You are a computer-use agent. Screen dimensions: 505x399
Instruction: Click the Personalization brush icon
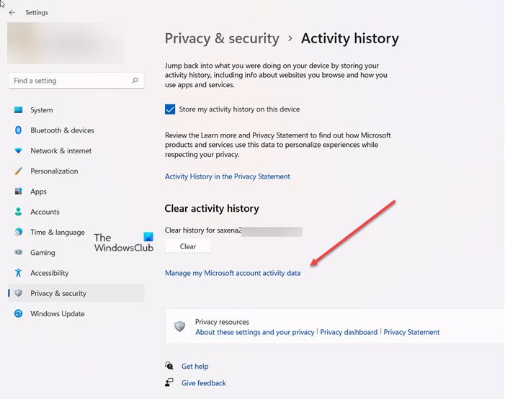click(x=19, y=171)
